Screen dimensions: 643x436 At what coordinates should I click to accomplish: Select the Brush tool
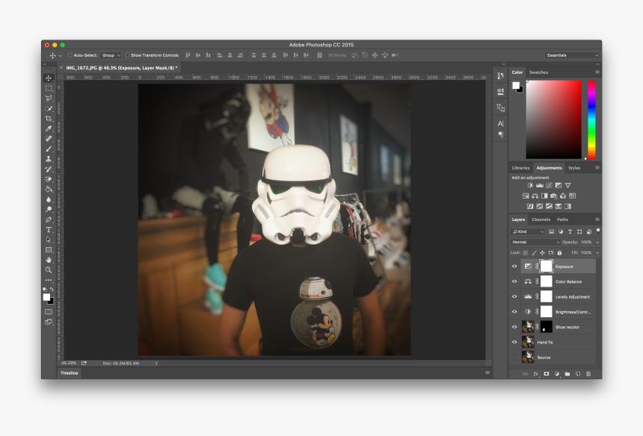pos(49,149)
